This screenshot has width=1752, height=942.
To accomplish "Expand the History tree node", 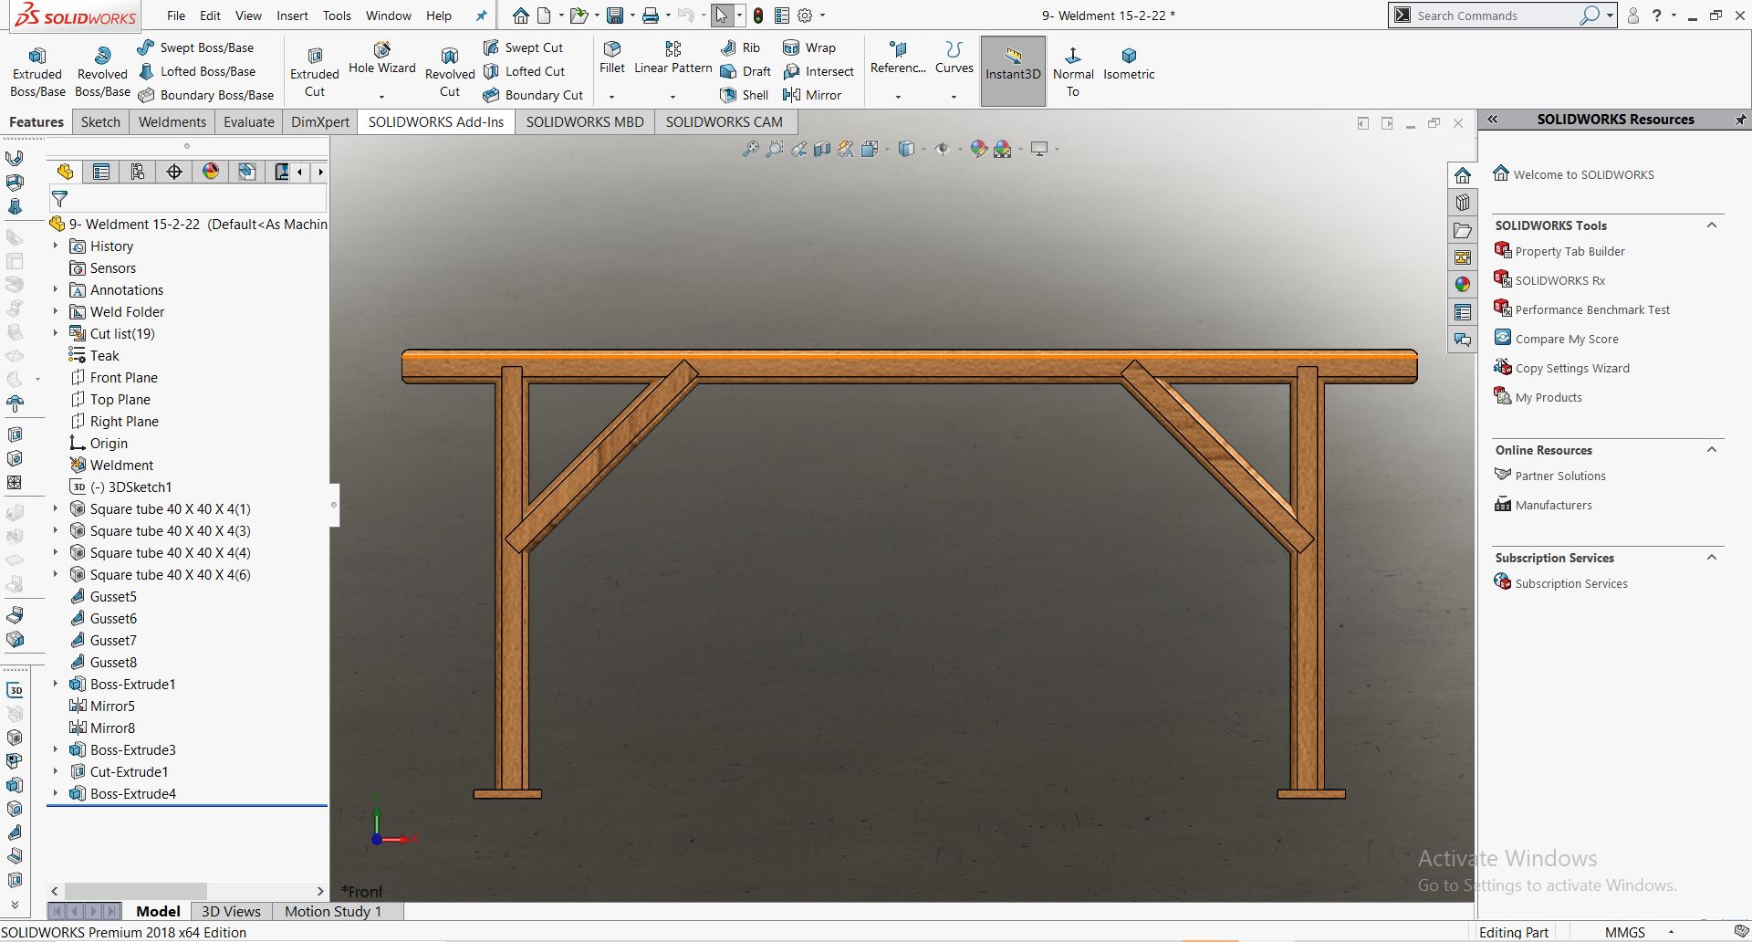I will point(55,246).
